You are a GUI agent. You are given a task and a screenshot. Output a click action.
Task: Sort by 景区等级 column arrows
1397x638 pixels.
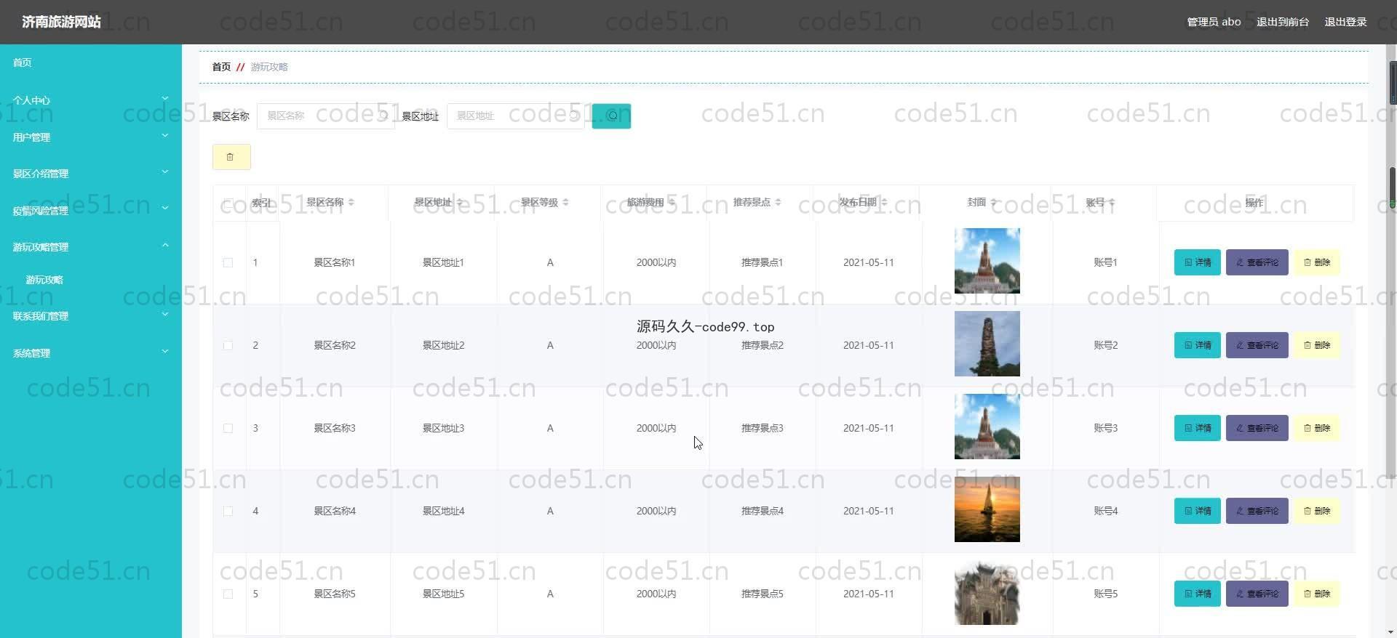coord(565,203)
